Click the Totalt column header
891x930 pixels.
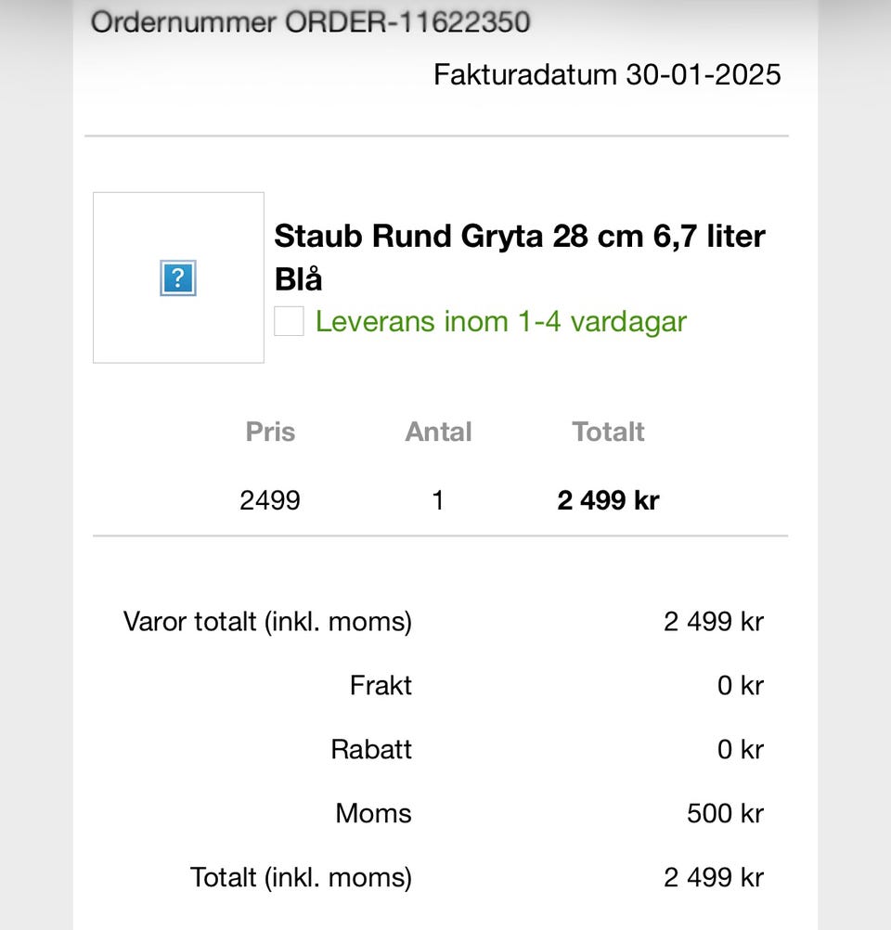(608, 432)
